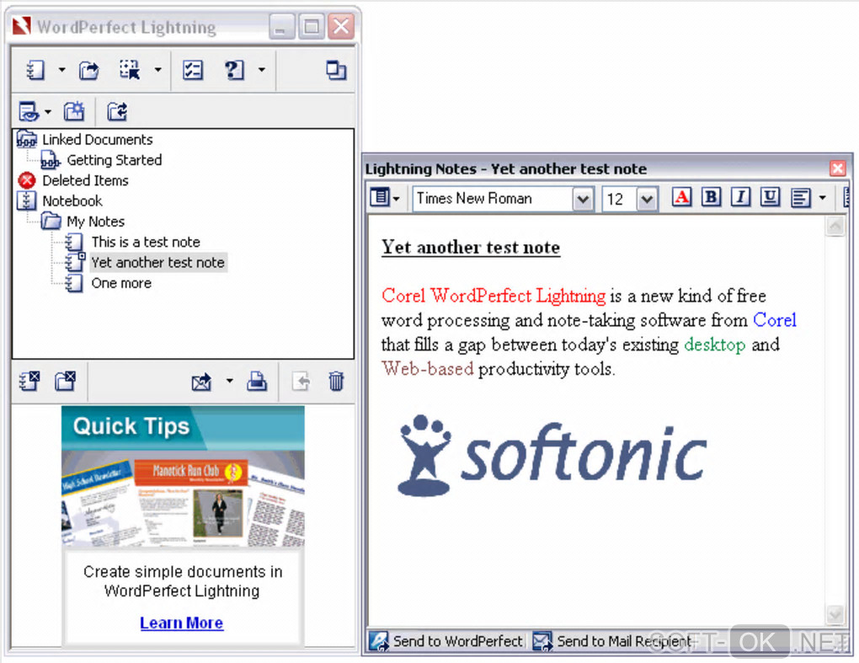Click the Print icon below the tree
859x663 pixels.
click(x=256, y=381)
